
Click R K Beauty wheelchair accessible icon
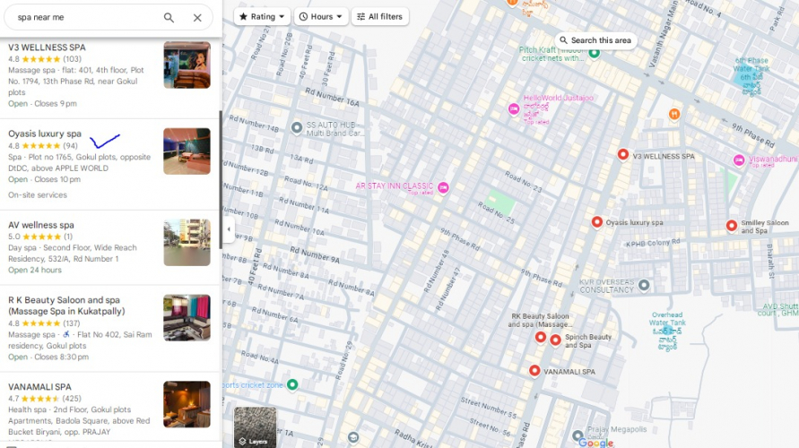(65, 334)
